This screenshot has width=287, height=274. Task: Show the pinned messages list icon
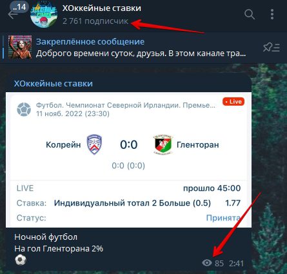[272, 47]
